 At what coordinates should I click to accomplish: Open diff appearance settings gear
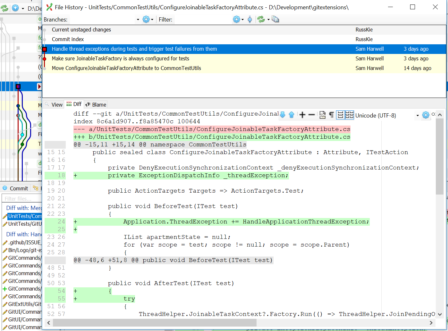[426, 115]
